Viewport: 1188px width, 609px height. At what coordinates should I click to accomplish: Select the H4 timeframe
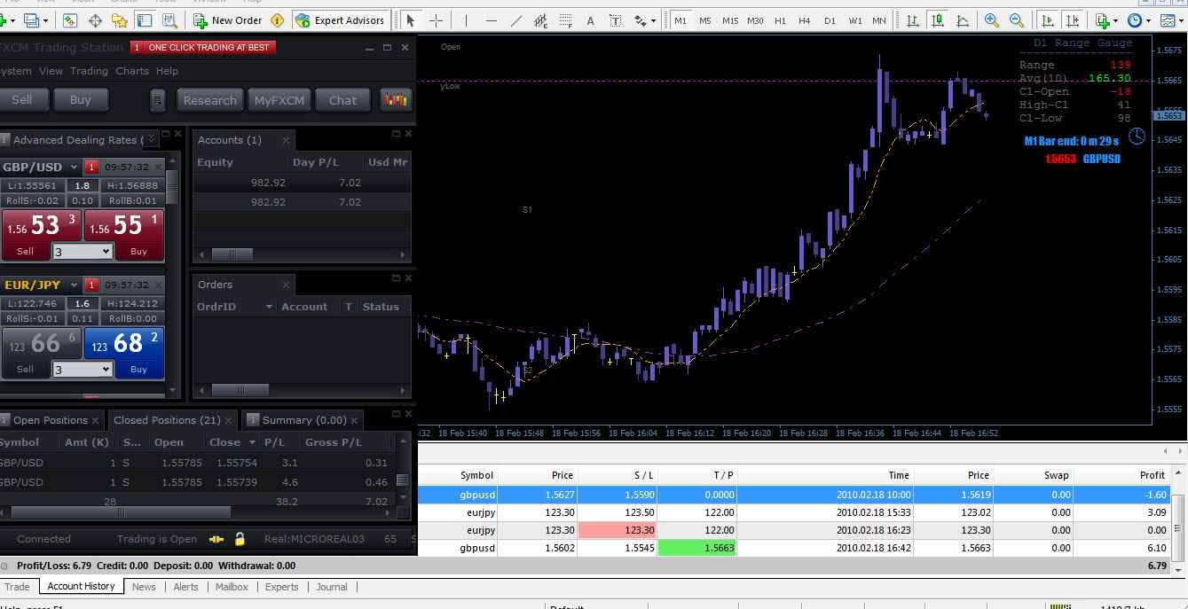805,20
